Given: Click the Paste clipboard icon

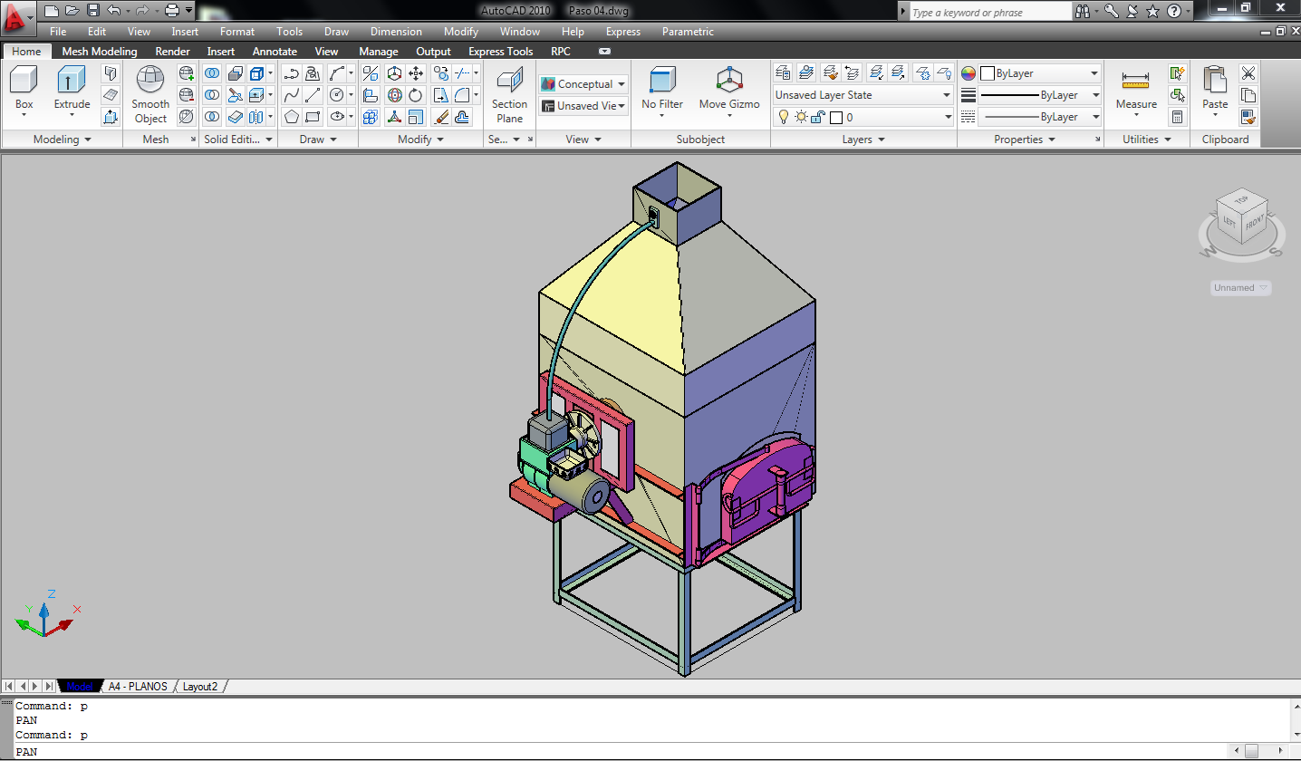Looking at the screenshot, I should [x=1215, y=81].
